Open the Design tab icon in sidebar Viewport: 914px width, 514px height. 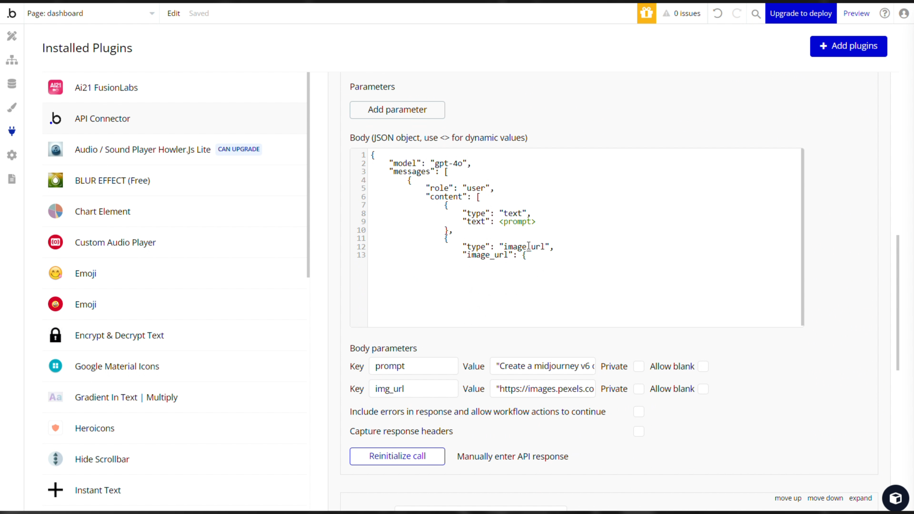pos(12,36)
